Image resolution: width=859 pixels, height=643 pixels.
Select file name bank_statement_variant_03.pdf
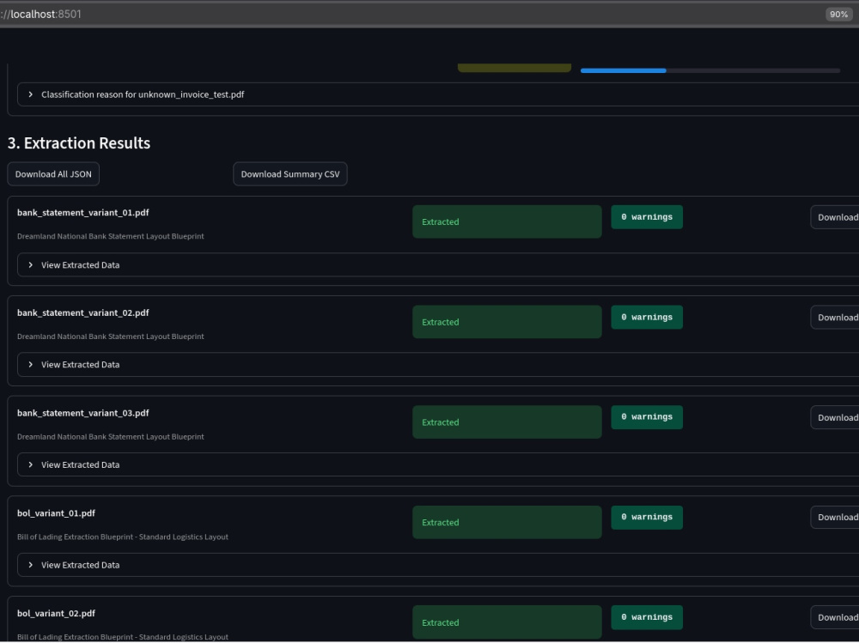(82, 413)
